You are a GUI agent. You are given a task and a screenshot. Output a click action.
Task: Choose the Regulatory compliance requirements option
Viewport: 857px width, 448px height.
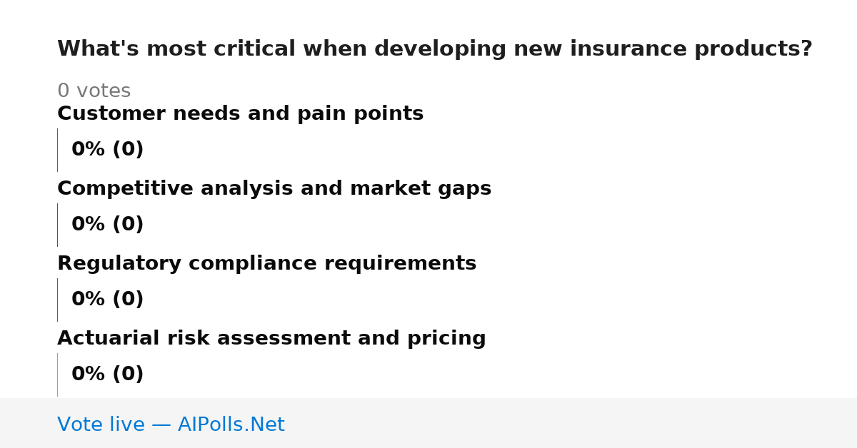click(266, 264)
